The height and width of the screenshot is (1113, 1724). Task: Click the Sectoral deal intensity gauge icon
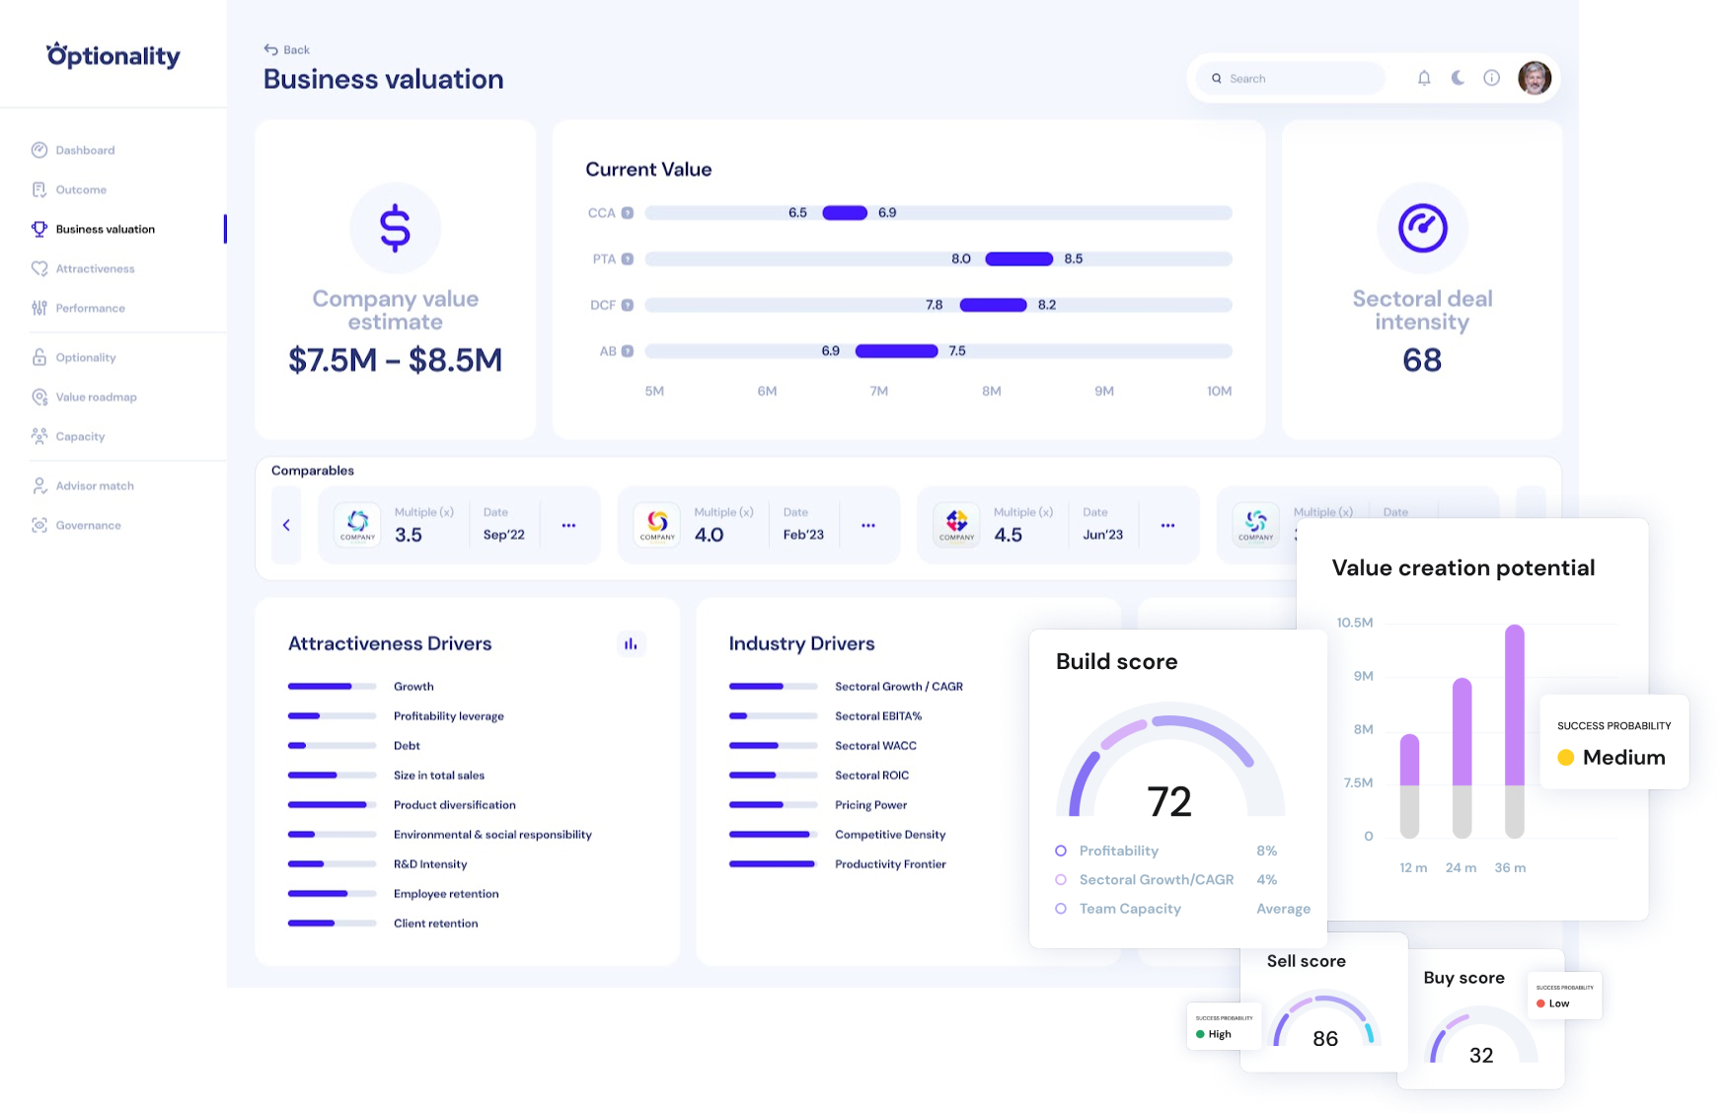pos(1421,227)
